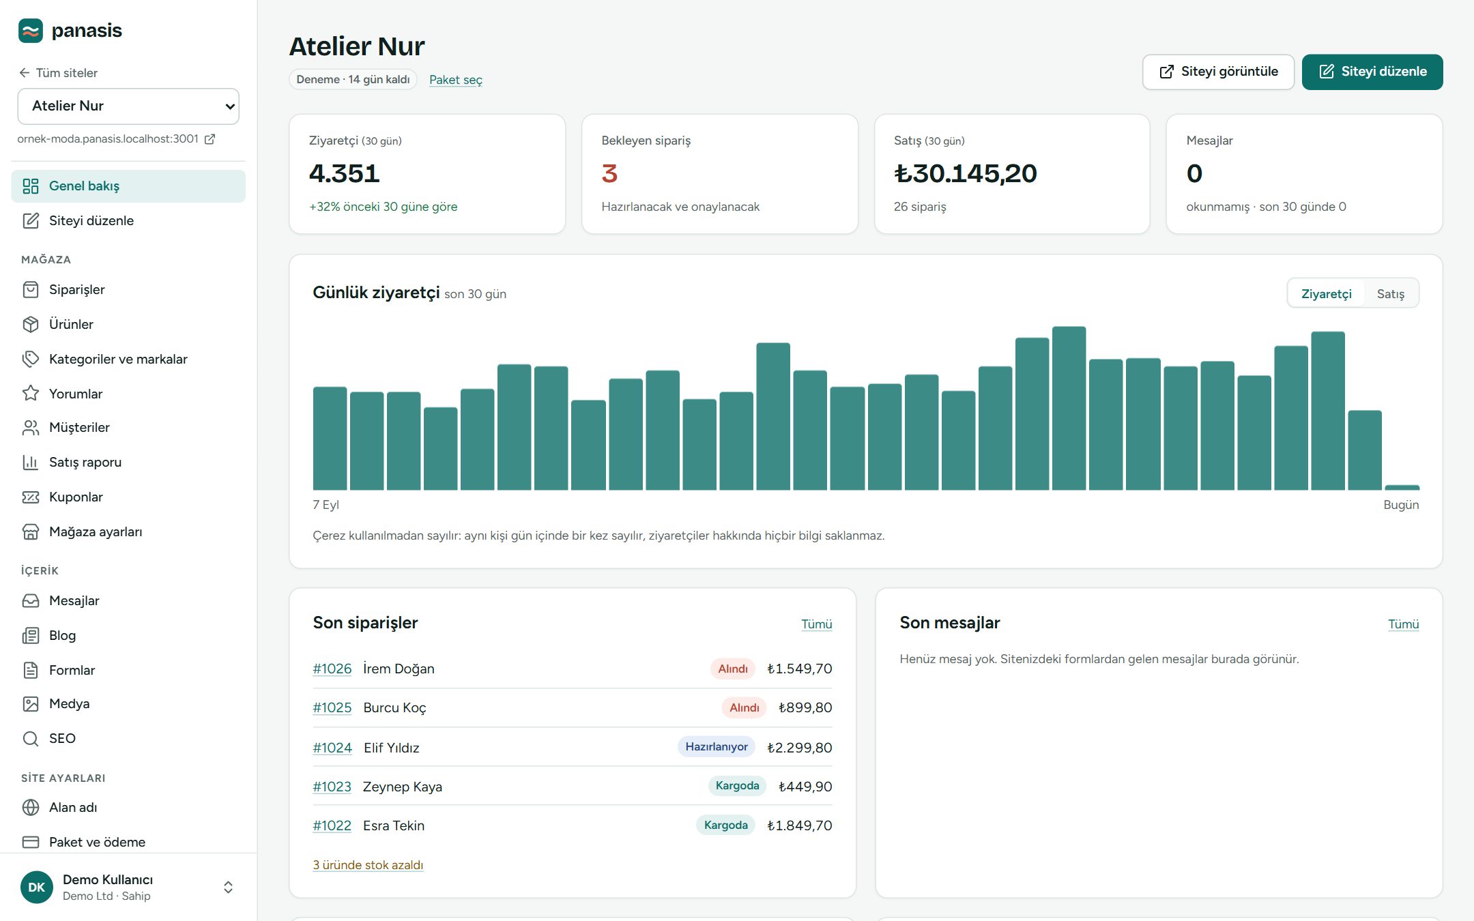Image resolution: width=1474 pixels, height=921 pixels.
Task: Click the Siteyi görüntüle button
Action: point(1218,72)
